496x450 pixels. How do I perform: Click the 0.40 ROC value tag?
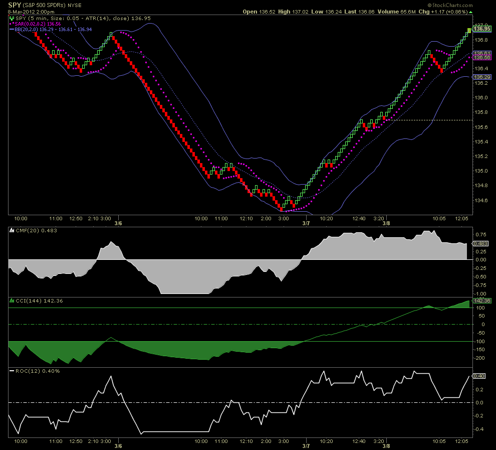tap(479, 376)
